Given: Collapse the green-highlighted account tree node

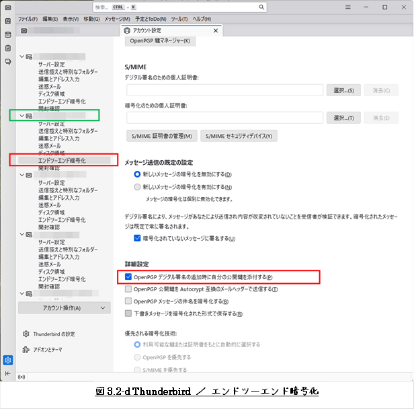Looking at the screenshot, I should pyautogui.click(x=22, y=116).
